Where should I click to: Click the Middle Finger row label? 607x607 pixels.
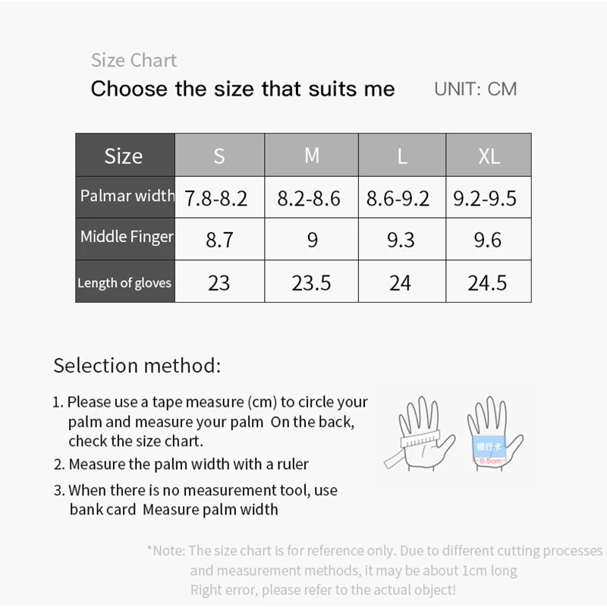[126, 237]
